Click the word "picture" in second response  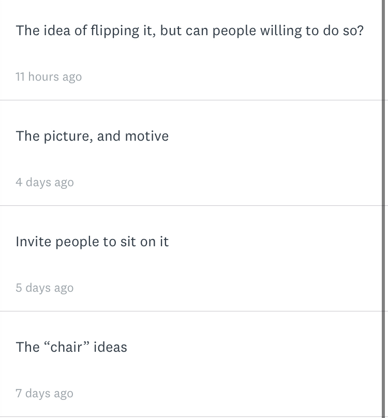pos(66,137)
